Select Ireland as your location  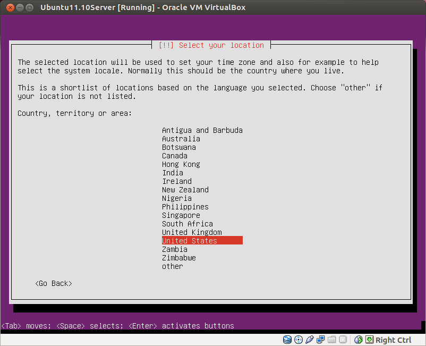pyautogui.click(x=176, y=181)
